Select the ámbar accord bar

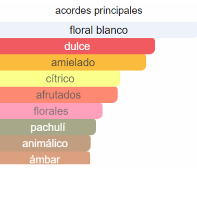coord(45,158)
